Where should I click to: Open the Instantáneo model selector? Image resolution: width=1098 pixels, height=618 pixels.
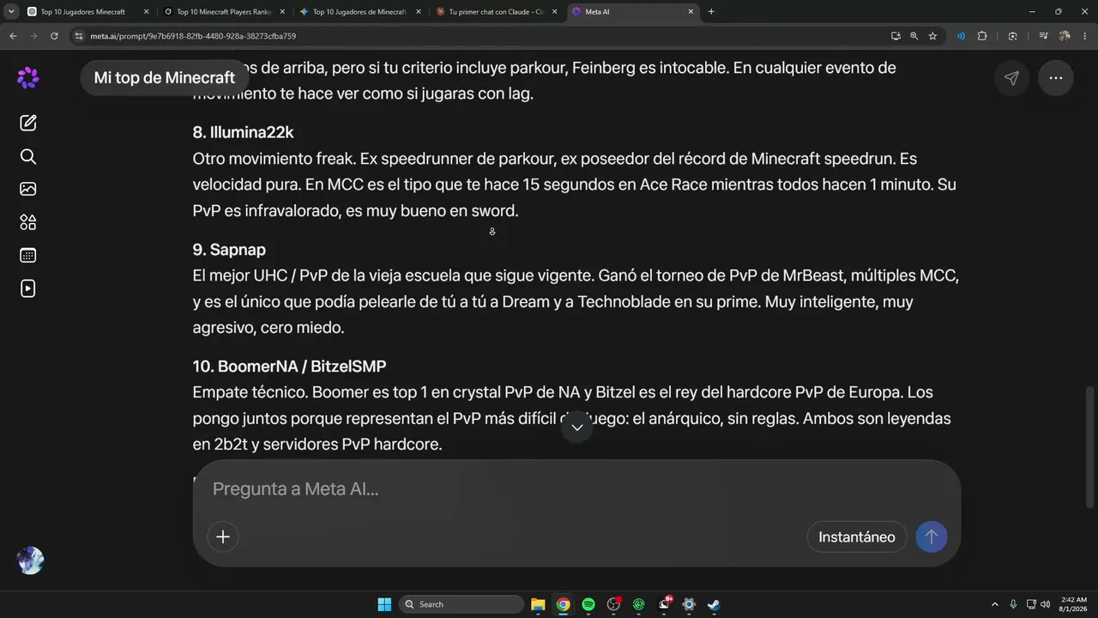857,537
